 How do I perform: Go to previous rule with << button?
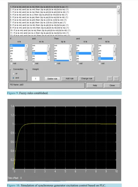pyautogui.click(x=110, y=79)
